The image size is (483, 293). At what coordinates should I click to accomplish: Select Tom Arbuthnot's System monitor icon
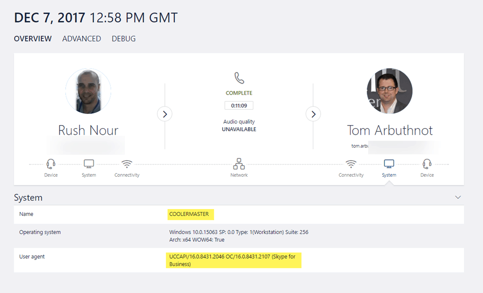pos(389,164)
